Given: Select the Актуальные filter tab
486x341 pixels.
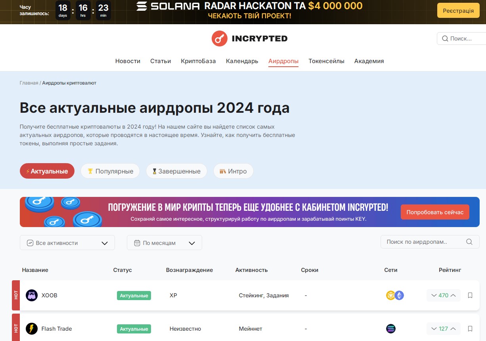Looking at the screenshot, I should [x=47, y=171].
